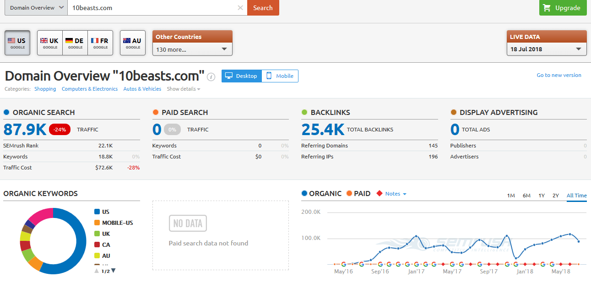Open the Computers & Electronics category link
591x283 pixels.
[90, 89]
